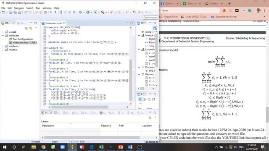Click the yellow Back navigation arrow
This screenshot has height=151, width=269.
[x=139, y=12]
